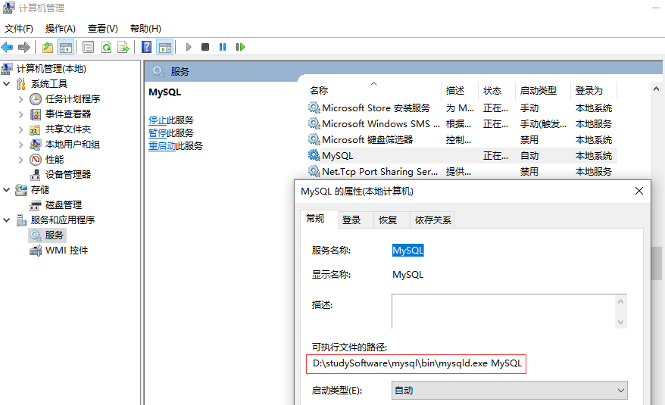The width and height of the screenshot is (665, 405).
Task: Click services list scroll-up arrow
Action: [656, 89]
